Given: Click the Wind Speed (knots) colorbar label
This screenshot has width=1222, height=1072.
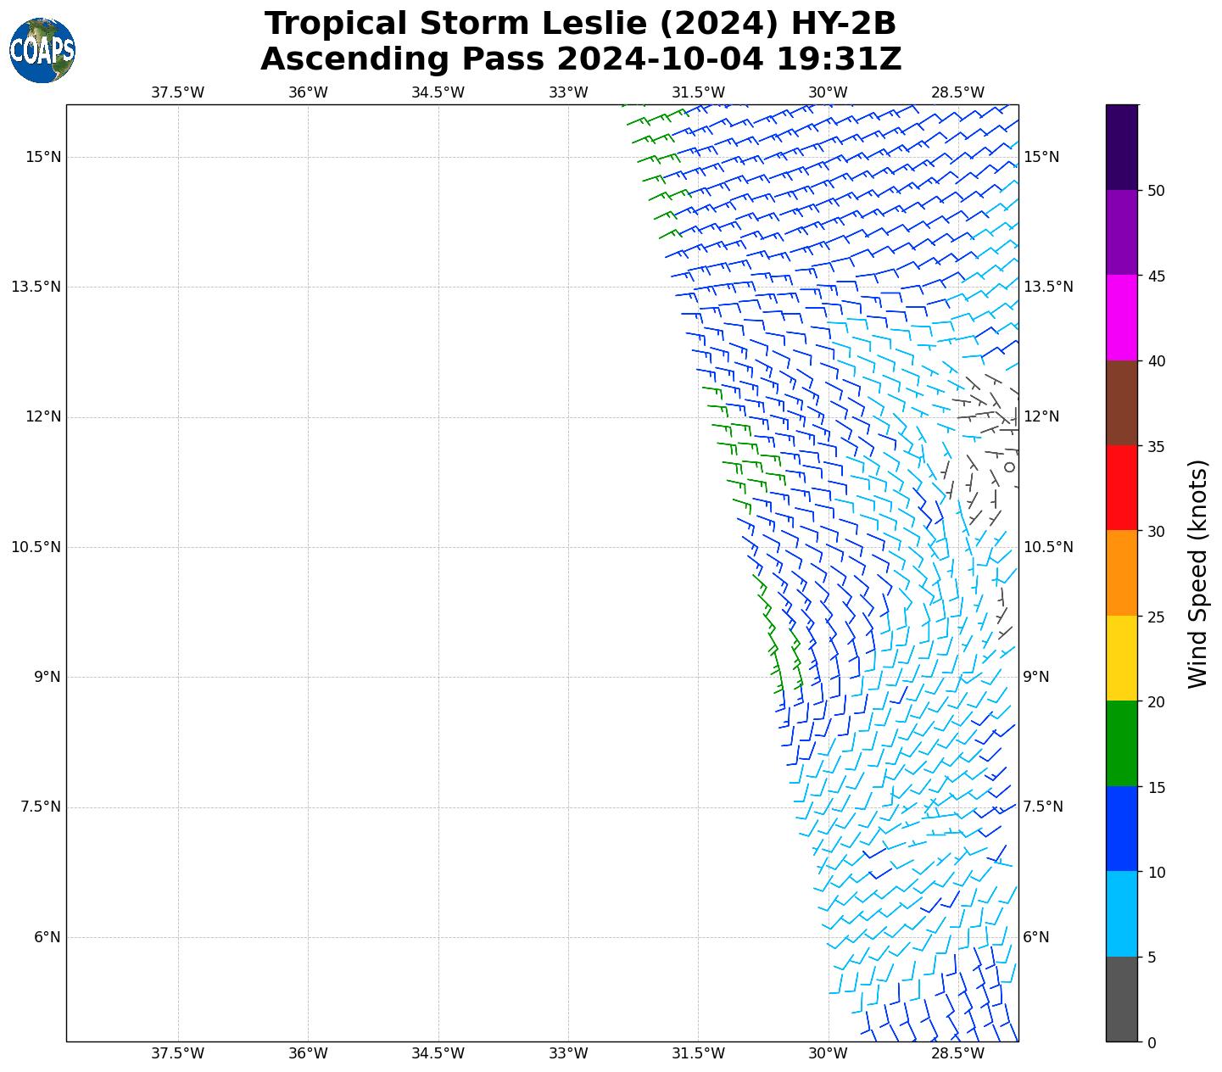Looking at the screenshot, I should point(1197,573).
